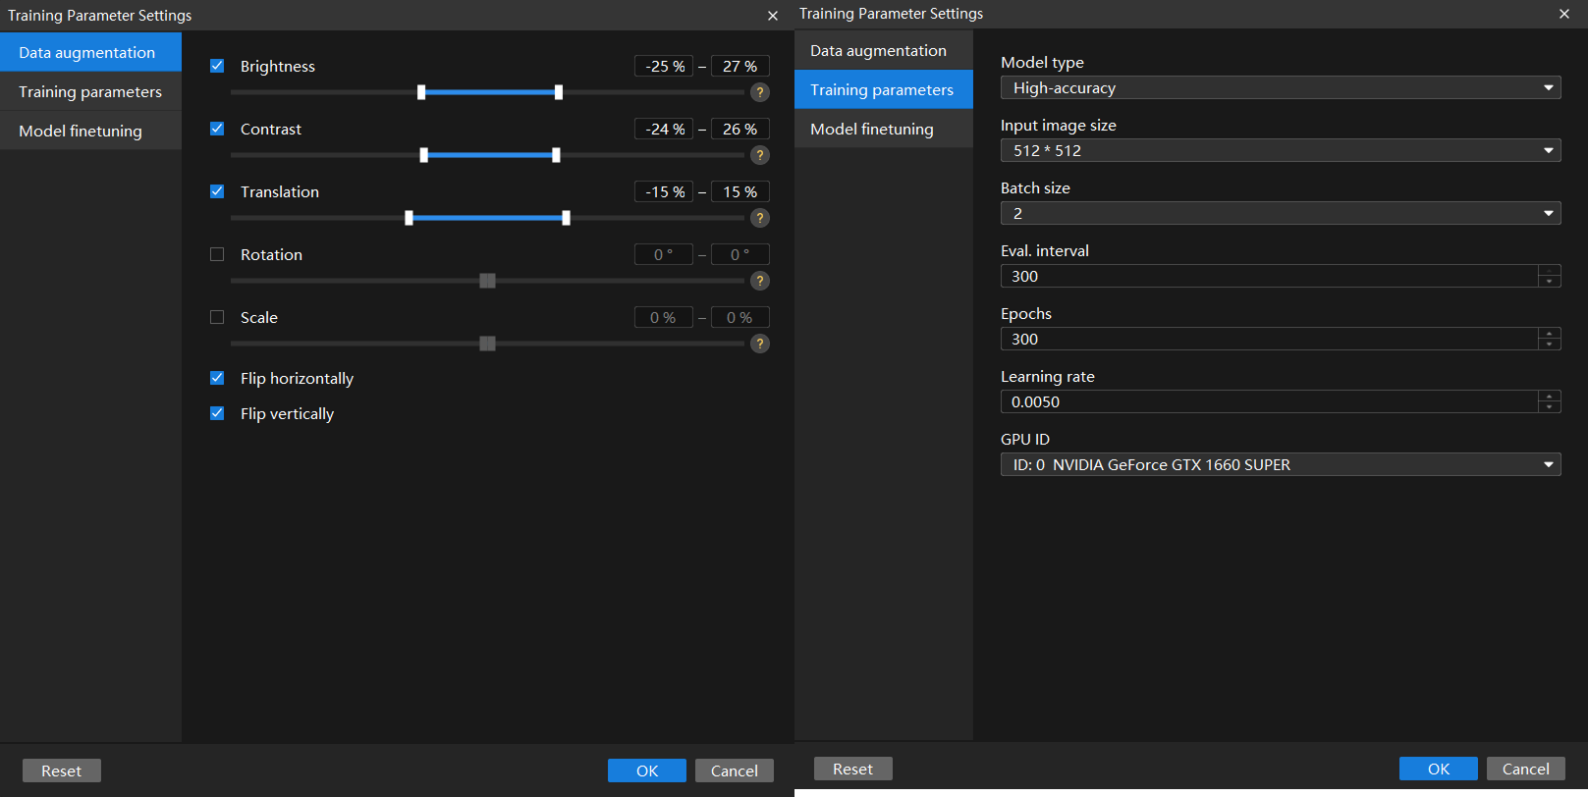Uncheck the Translation checkbox
This screenshot has height=797, width=1588.
pyautogui.click(x=217, y=191)
